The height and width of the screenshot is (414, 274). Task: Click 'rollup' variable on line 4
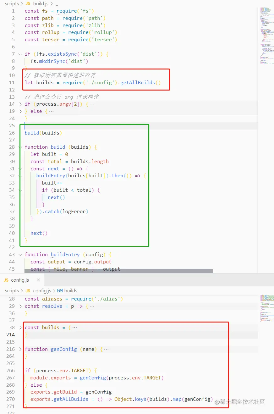51,32
